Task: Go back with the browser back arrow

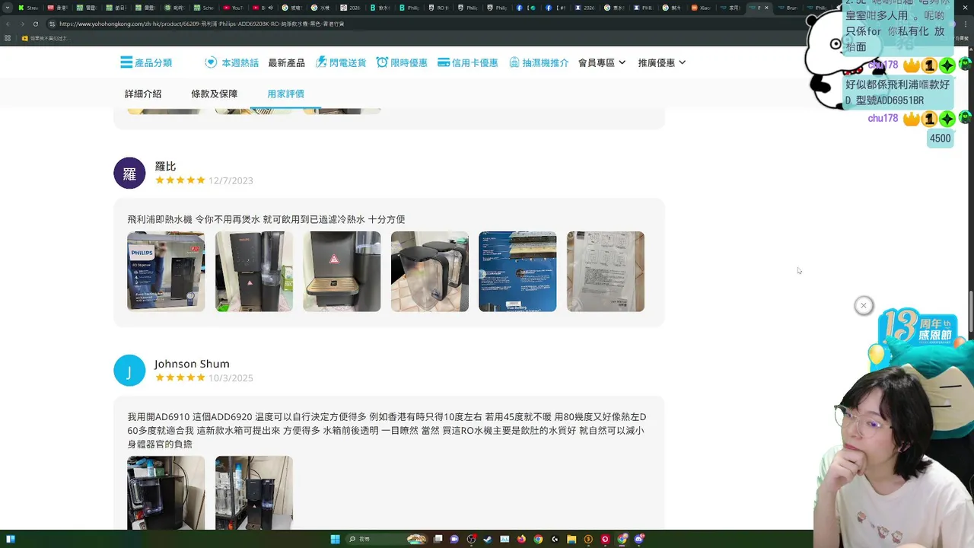Action: tap(8, 24)
